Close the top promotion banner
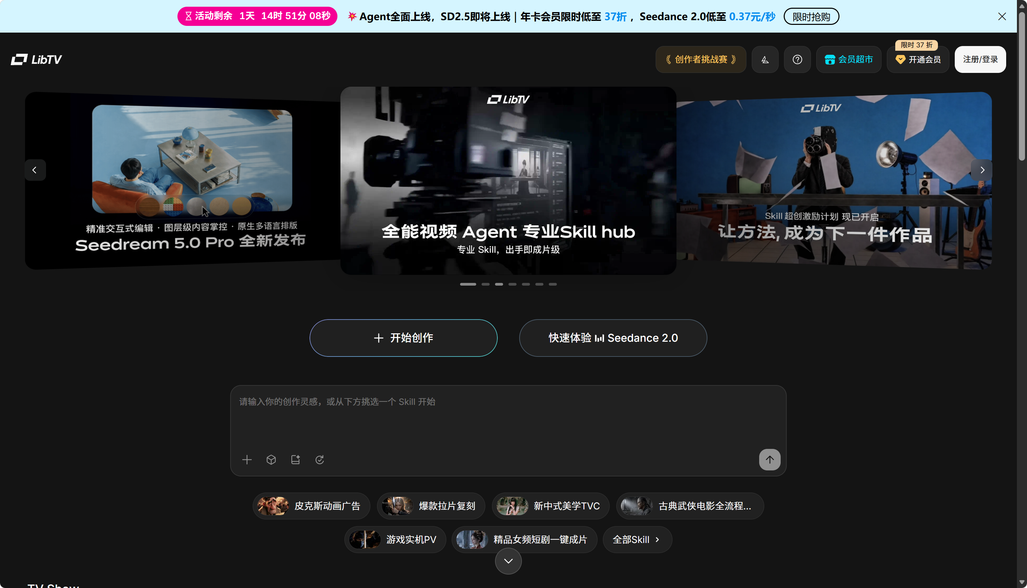The image size is (1027, 588). (x=1002, y=16)
